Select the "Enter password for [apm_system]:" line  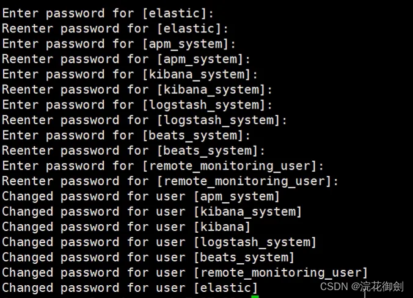pyautogui.click(x=119, y=44)
